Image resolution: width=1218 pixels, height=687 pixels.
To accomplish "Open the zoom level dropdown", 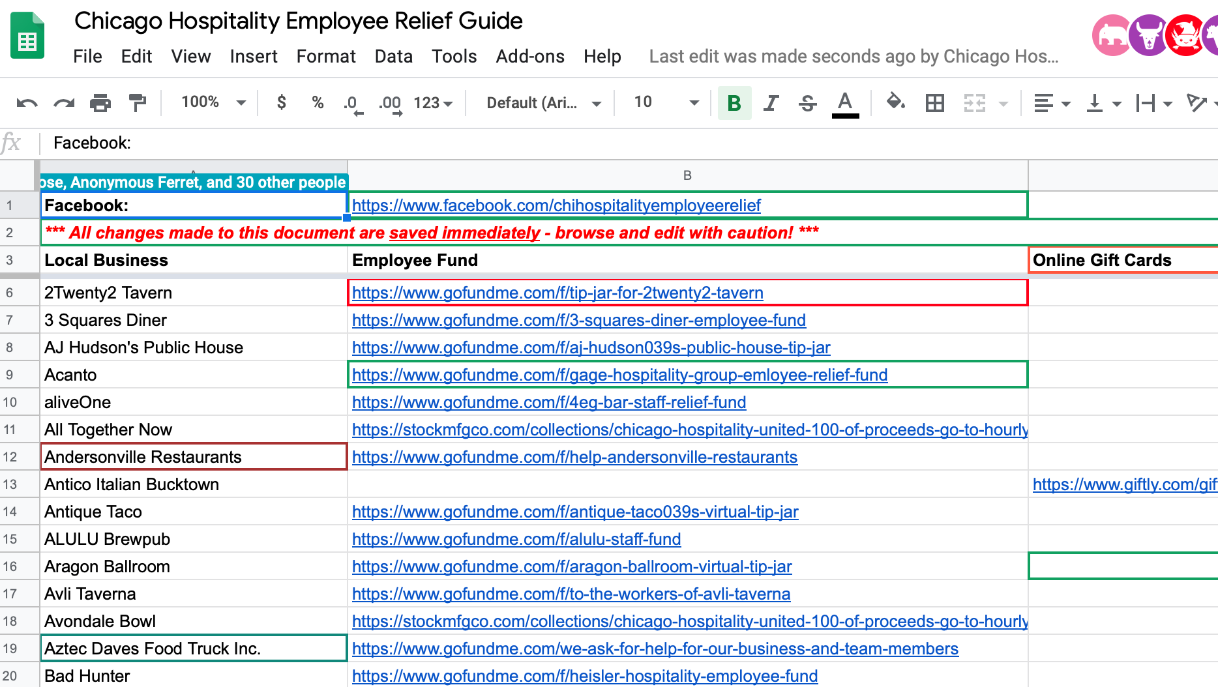I will 213,102.
